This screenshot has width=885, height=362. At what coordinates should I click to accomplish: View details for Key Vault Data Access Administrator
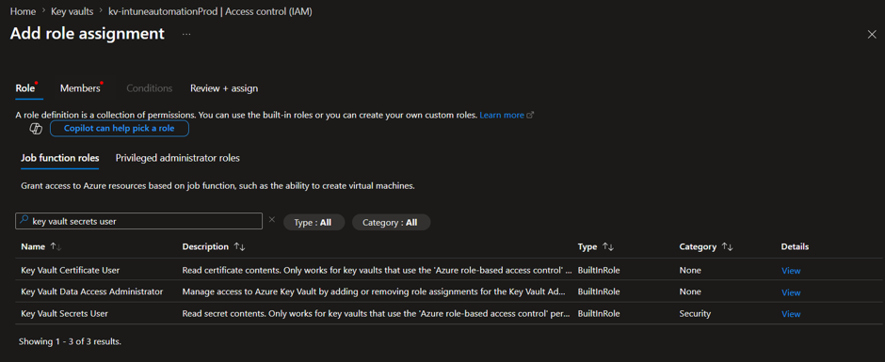tap(791, 292)
